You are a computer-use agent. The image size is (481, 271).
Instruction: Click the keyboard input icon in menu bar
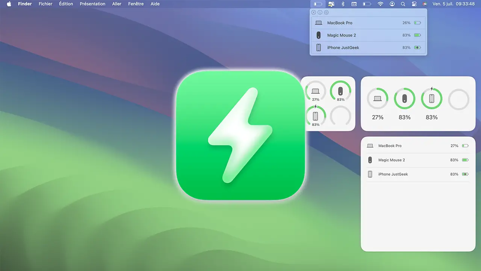click(354, 4)
